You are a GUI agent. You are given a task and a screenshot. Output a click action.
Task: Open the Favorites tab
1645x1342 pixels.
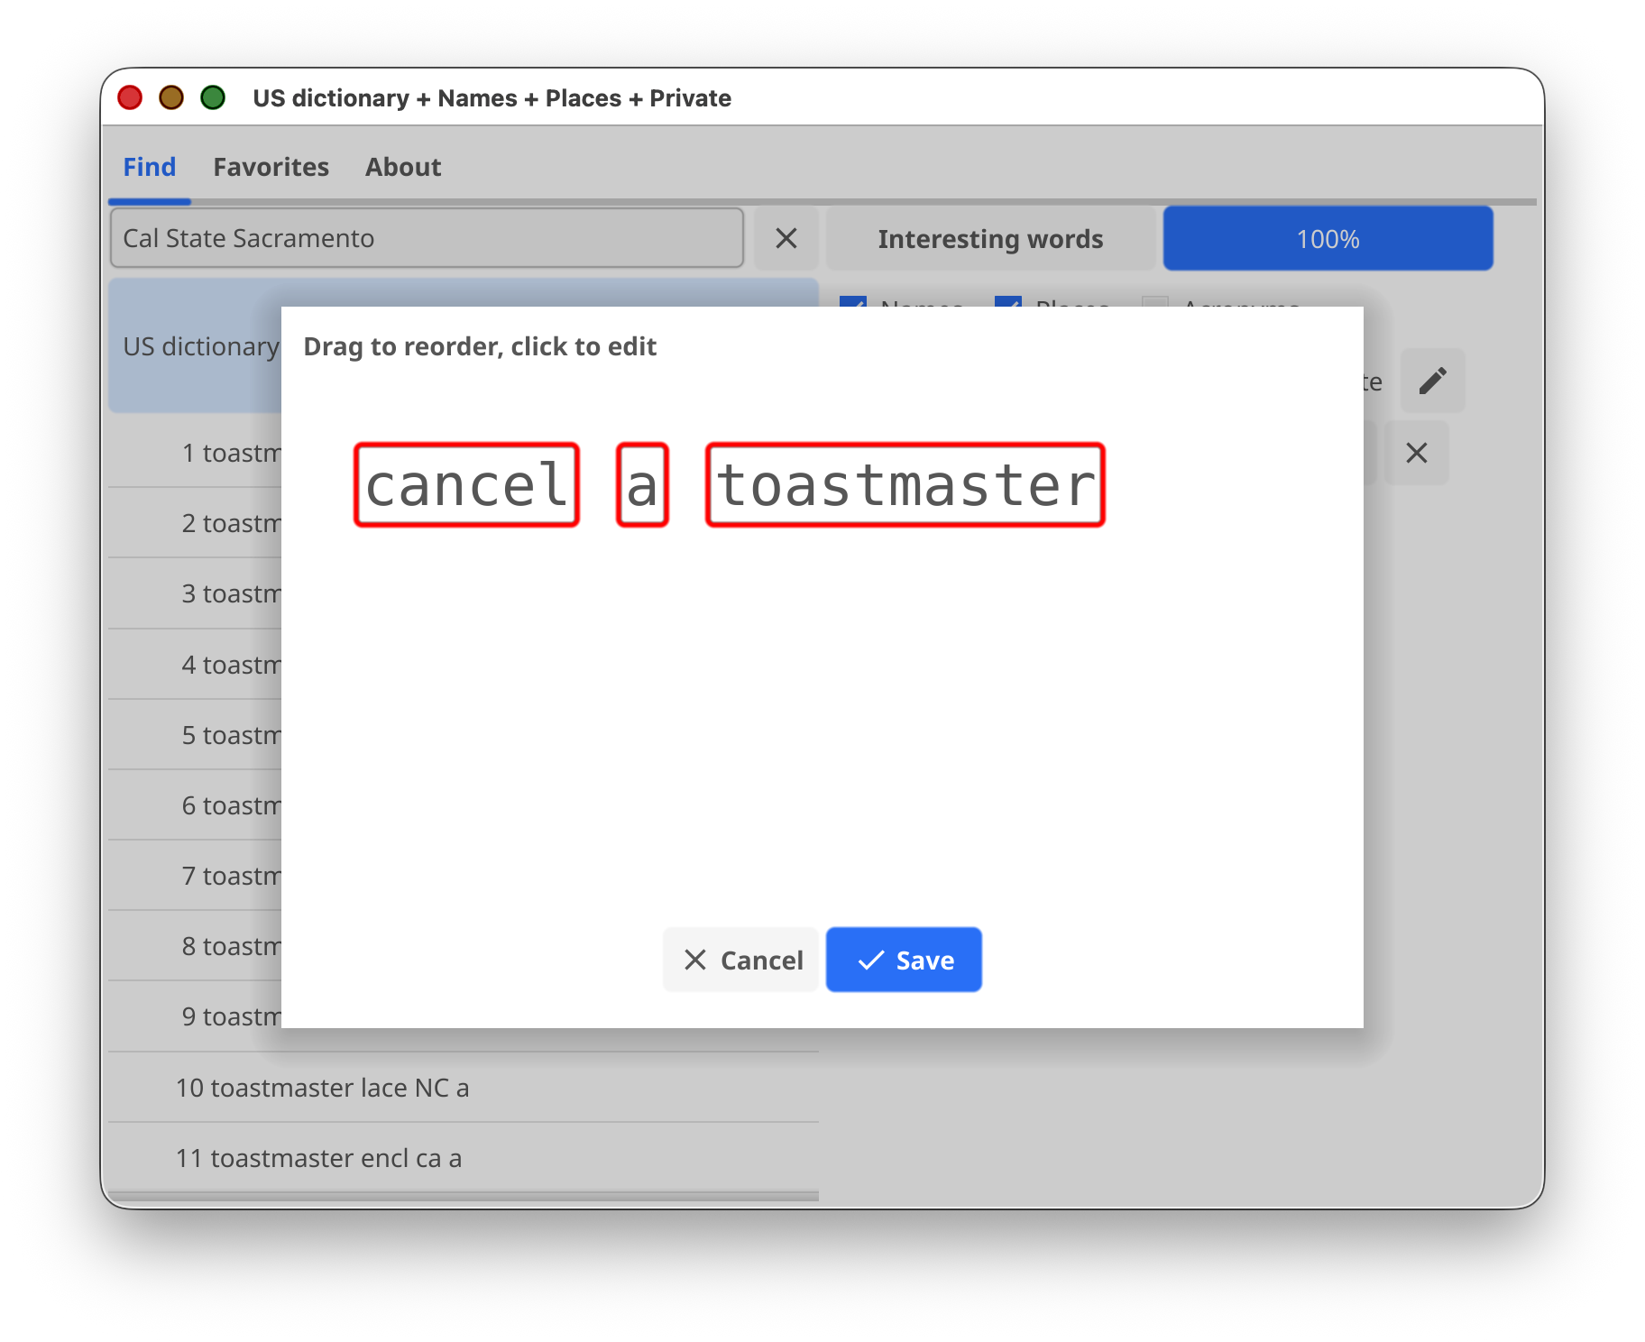tap(271, 167)
